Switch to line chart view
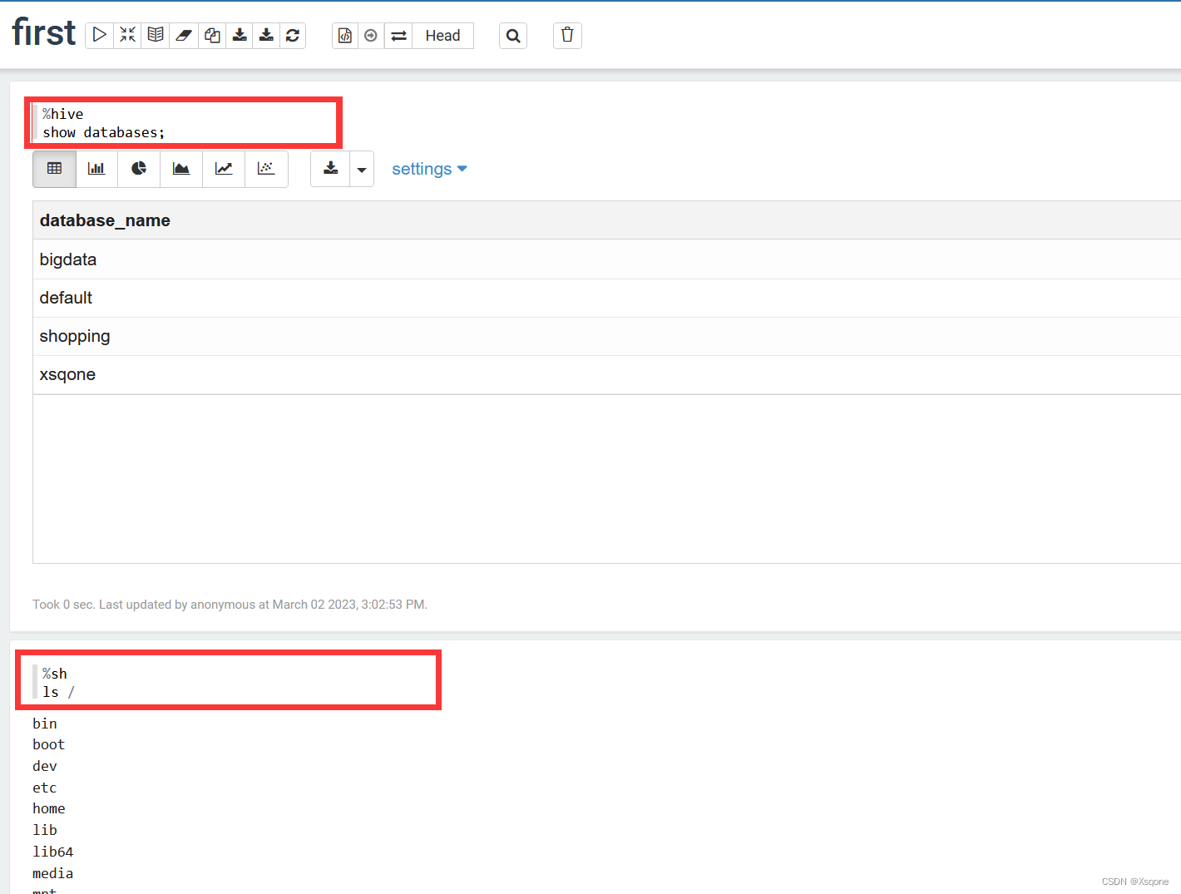Viewport: 1181px width, 894px height. 224,169
